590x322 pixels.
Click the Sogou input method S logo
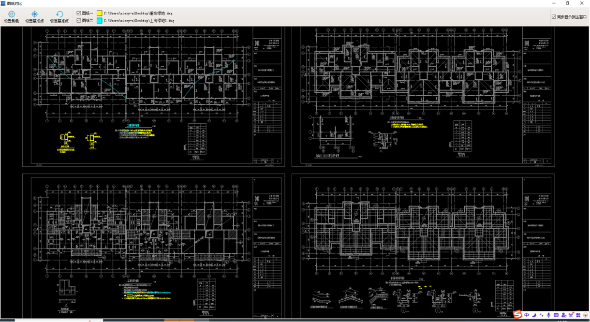click(517, 315)
